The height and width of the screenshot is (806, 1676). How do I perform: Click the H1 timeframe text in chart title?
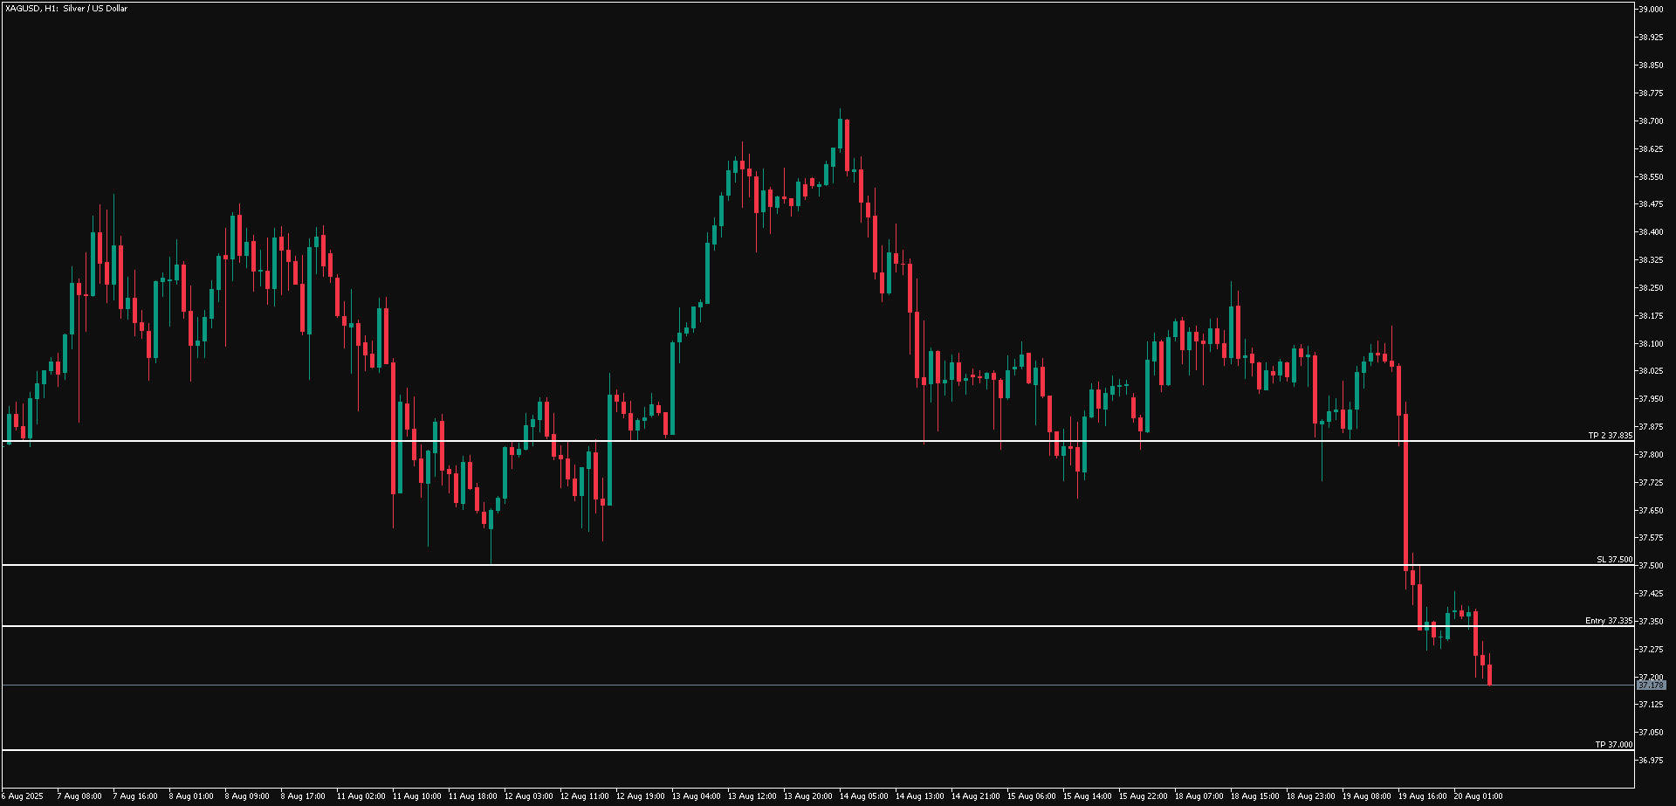(x=51, y=9)
